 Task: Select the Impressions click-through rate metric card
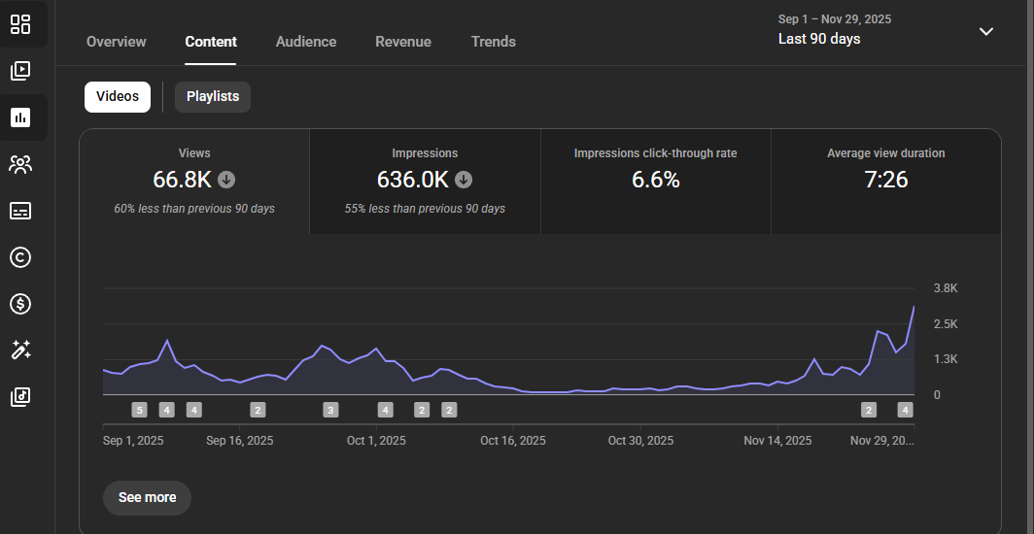point(655,181)
